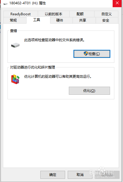The image size is (123, 182).
Task: Click the error-check description text
Action: click(54, 40)
